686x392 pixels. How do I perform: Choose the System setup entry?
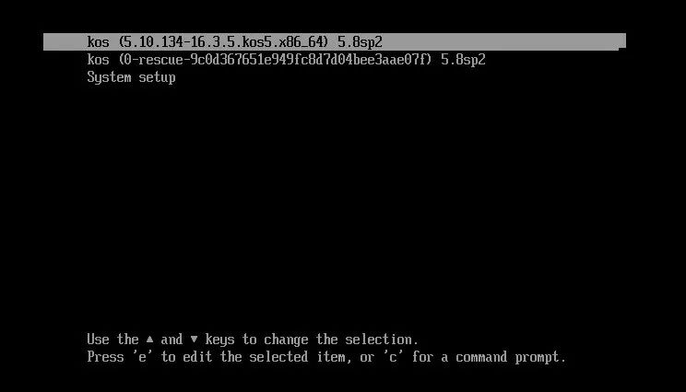(131, 77)
